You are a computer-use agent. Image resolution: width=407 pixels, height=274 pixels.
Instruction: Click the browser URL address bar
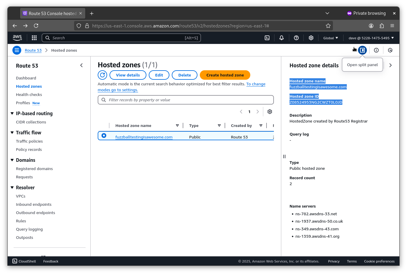tap(203, 26)
